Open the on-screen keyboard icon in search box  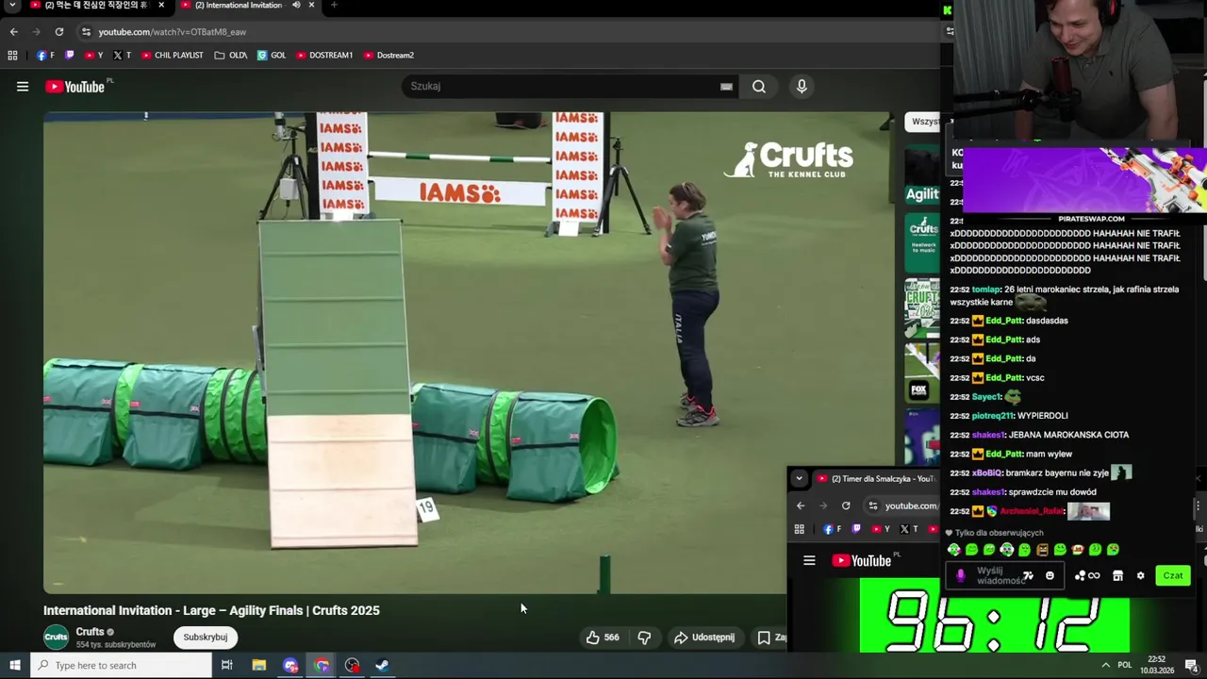coord(726,87)
